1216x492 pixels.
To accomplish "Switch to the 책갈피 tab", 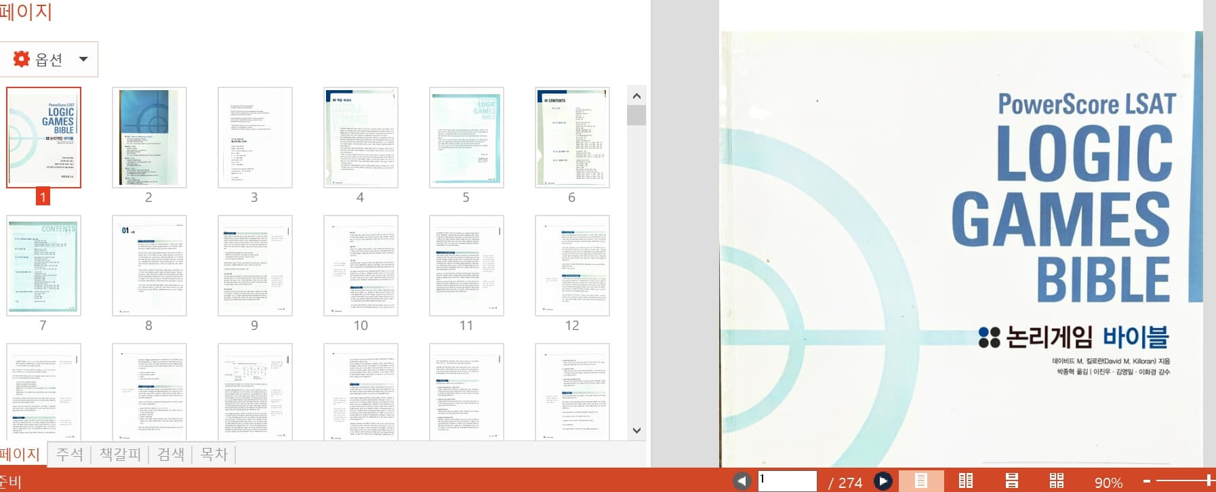I will [x=120, y=454].
